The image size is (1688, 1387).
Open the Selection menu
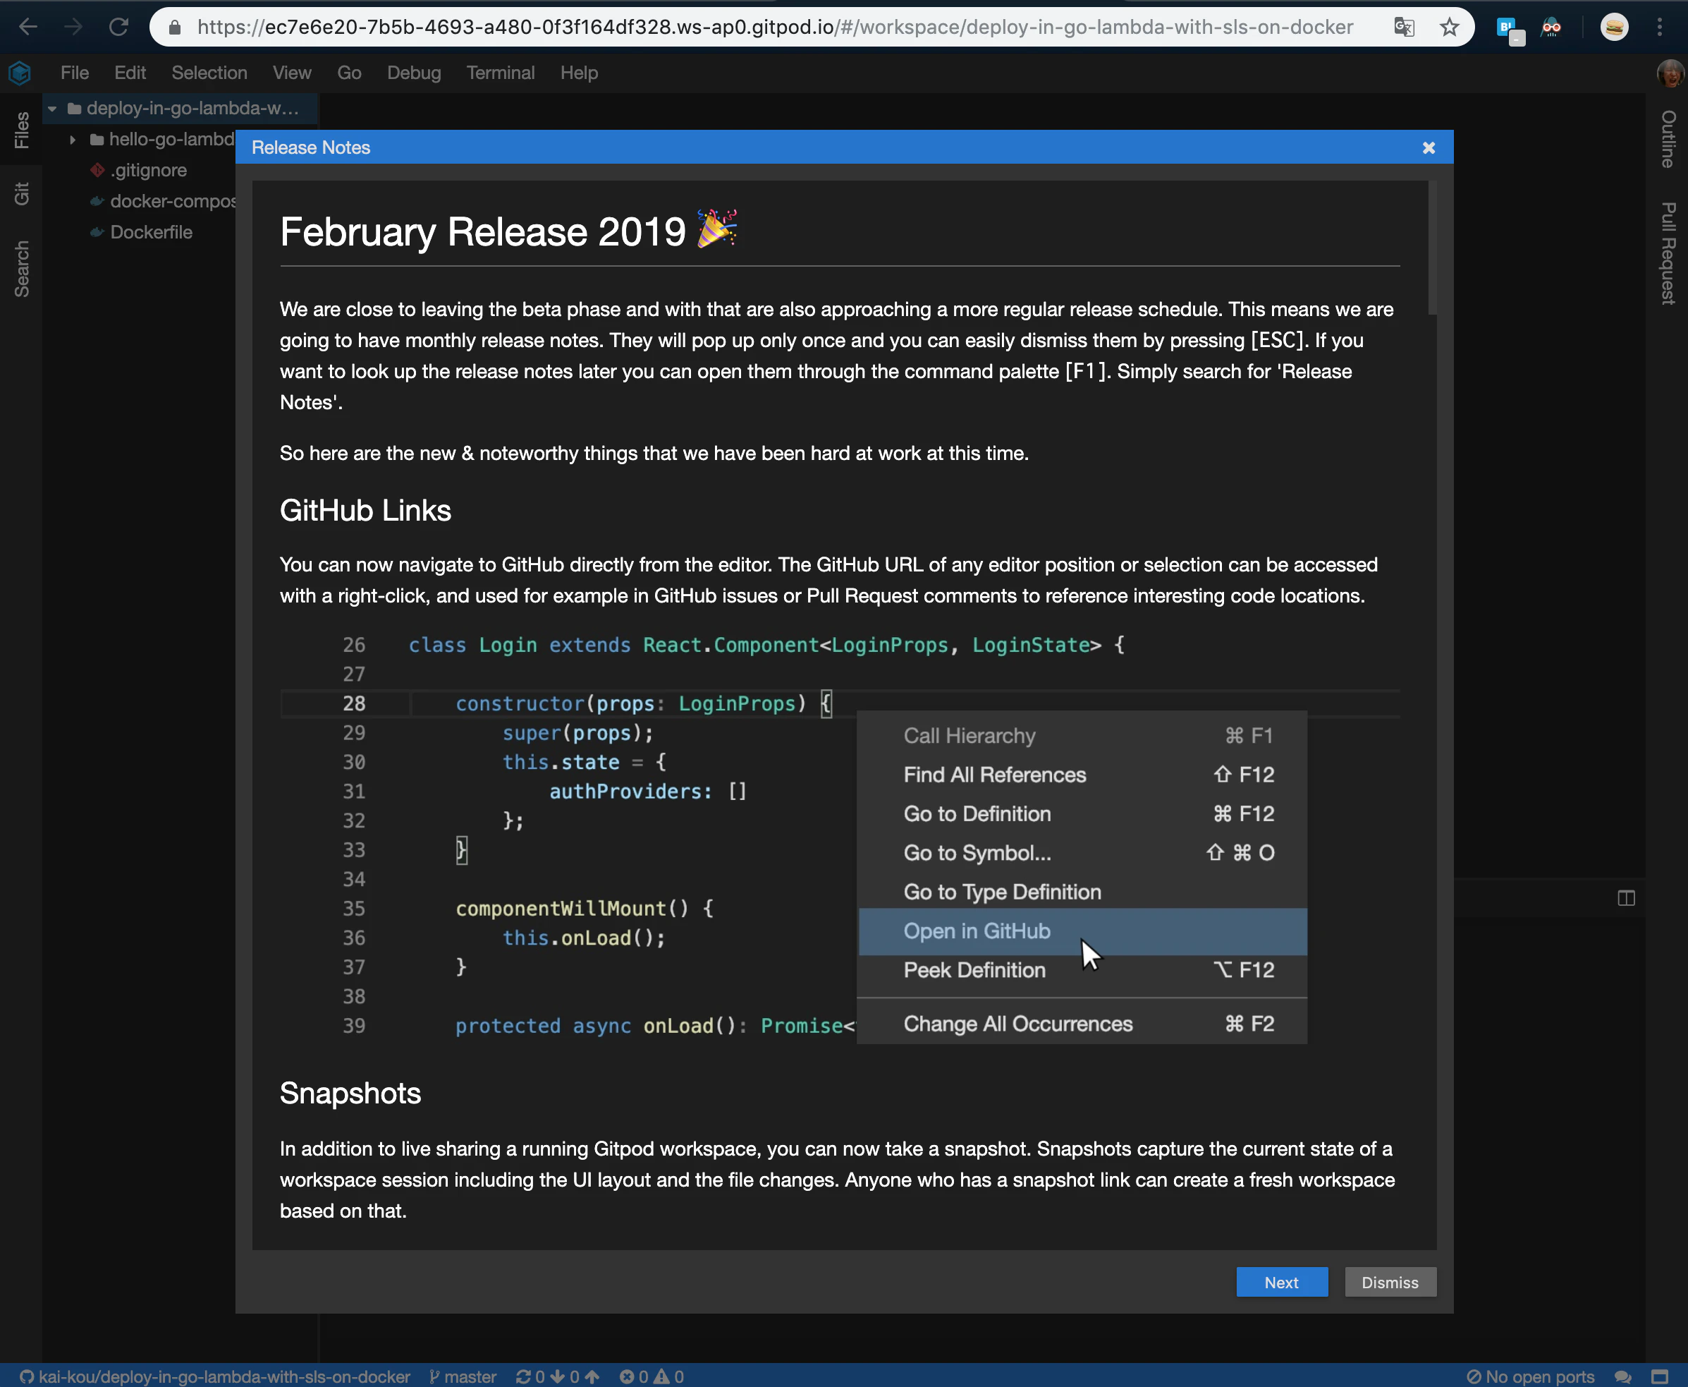tap(209, 73)
